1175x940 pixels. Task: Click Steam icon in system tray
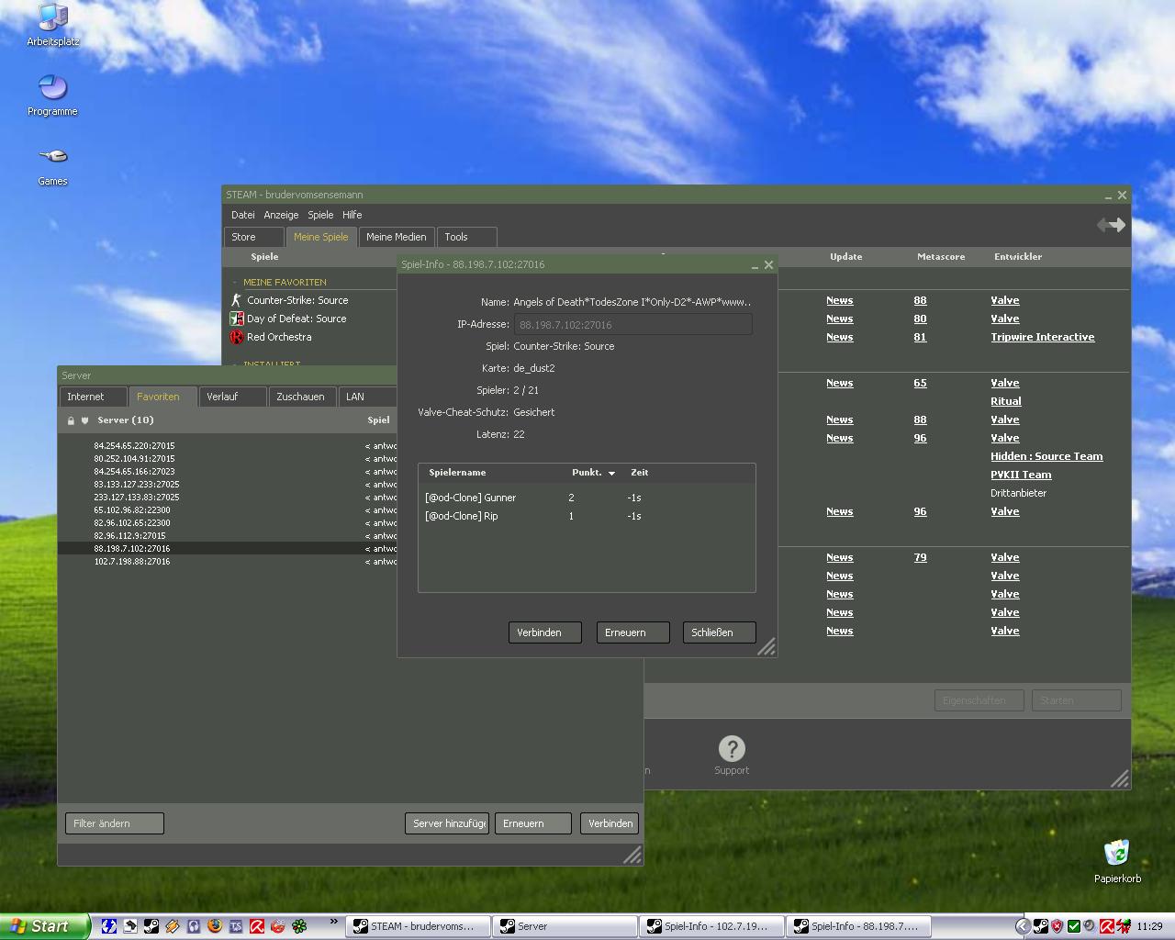tap(1041, 926)
